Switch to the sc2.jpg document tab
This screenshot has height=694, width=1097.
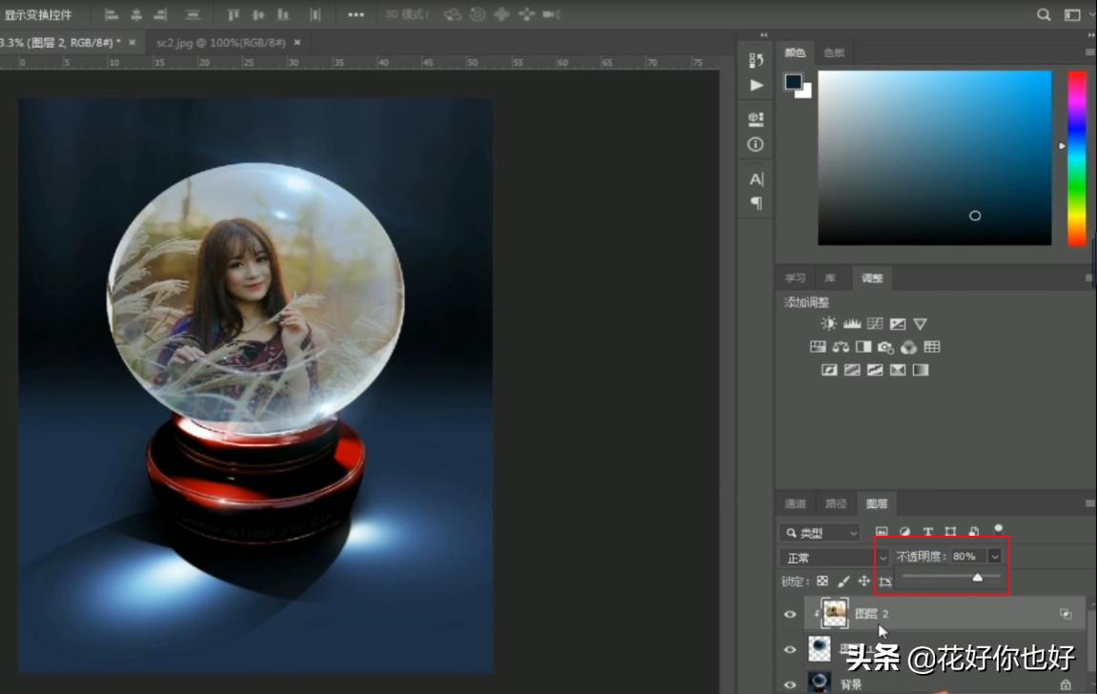[x=219, y=42]
